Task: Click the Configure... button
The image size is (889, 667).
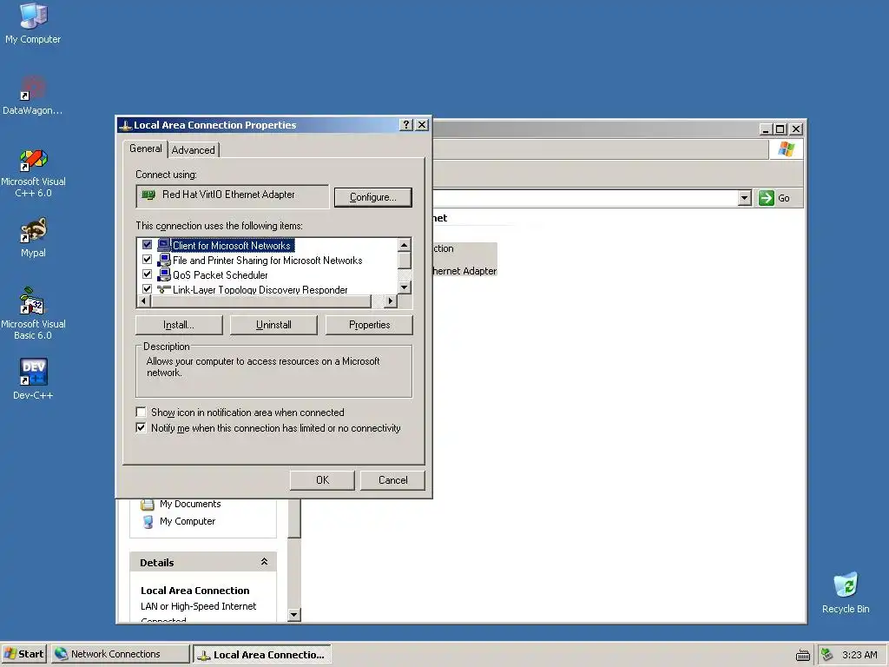Action: pos(373,197)
